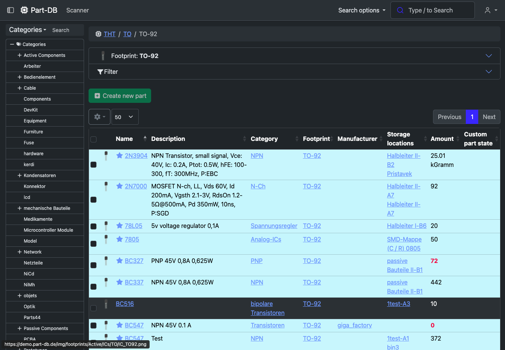Expand the Active Components tree node
This screenshot has height=350, width=505.
(19, 55)
